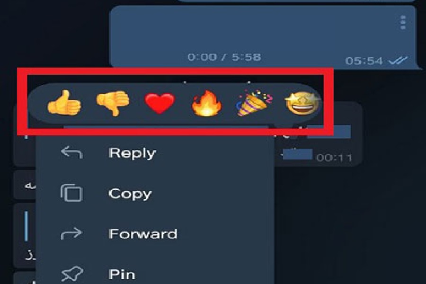Open the three-dot menu on audio message

(403, 22)
